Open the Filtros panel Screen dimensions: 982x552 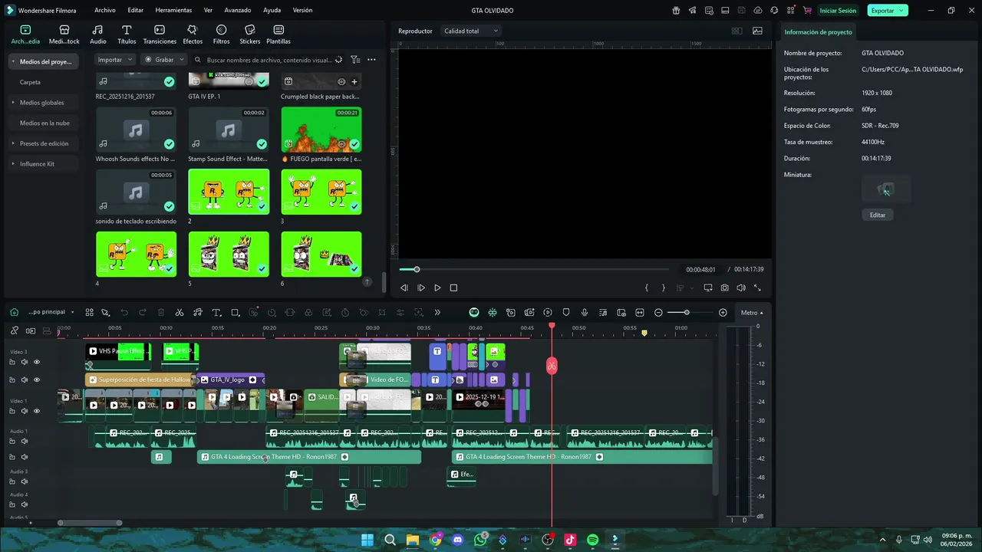point(221,34)
